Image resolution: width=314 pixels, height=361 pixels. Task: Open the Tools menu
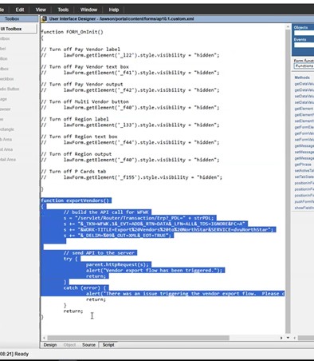tap(63, 10)
